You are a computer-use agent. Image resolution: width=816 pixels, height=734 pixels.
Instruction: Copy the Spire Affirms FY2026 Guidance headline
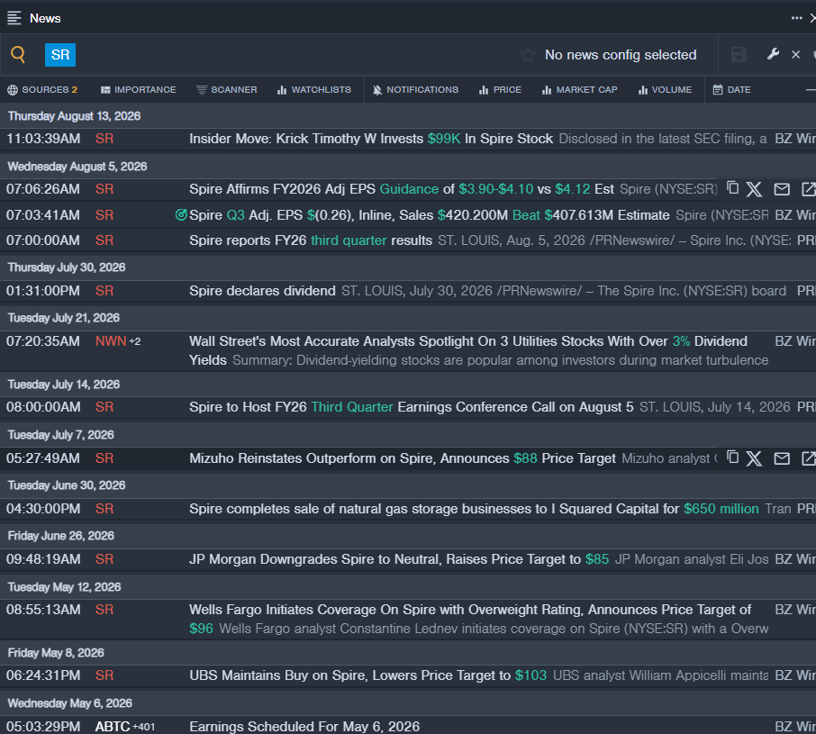(x=733, y=188)
